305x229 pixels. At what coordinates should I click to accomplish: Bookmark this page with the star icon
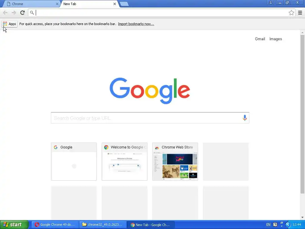291,13
